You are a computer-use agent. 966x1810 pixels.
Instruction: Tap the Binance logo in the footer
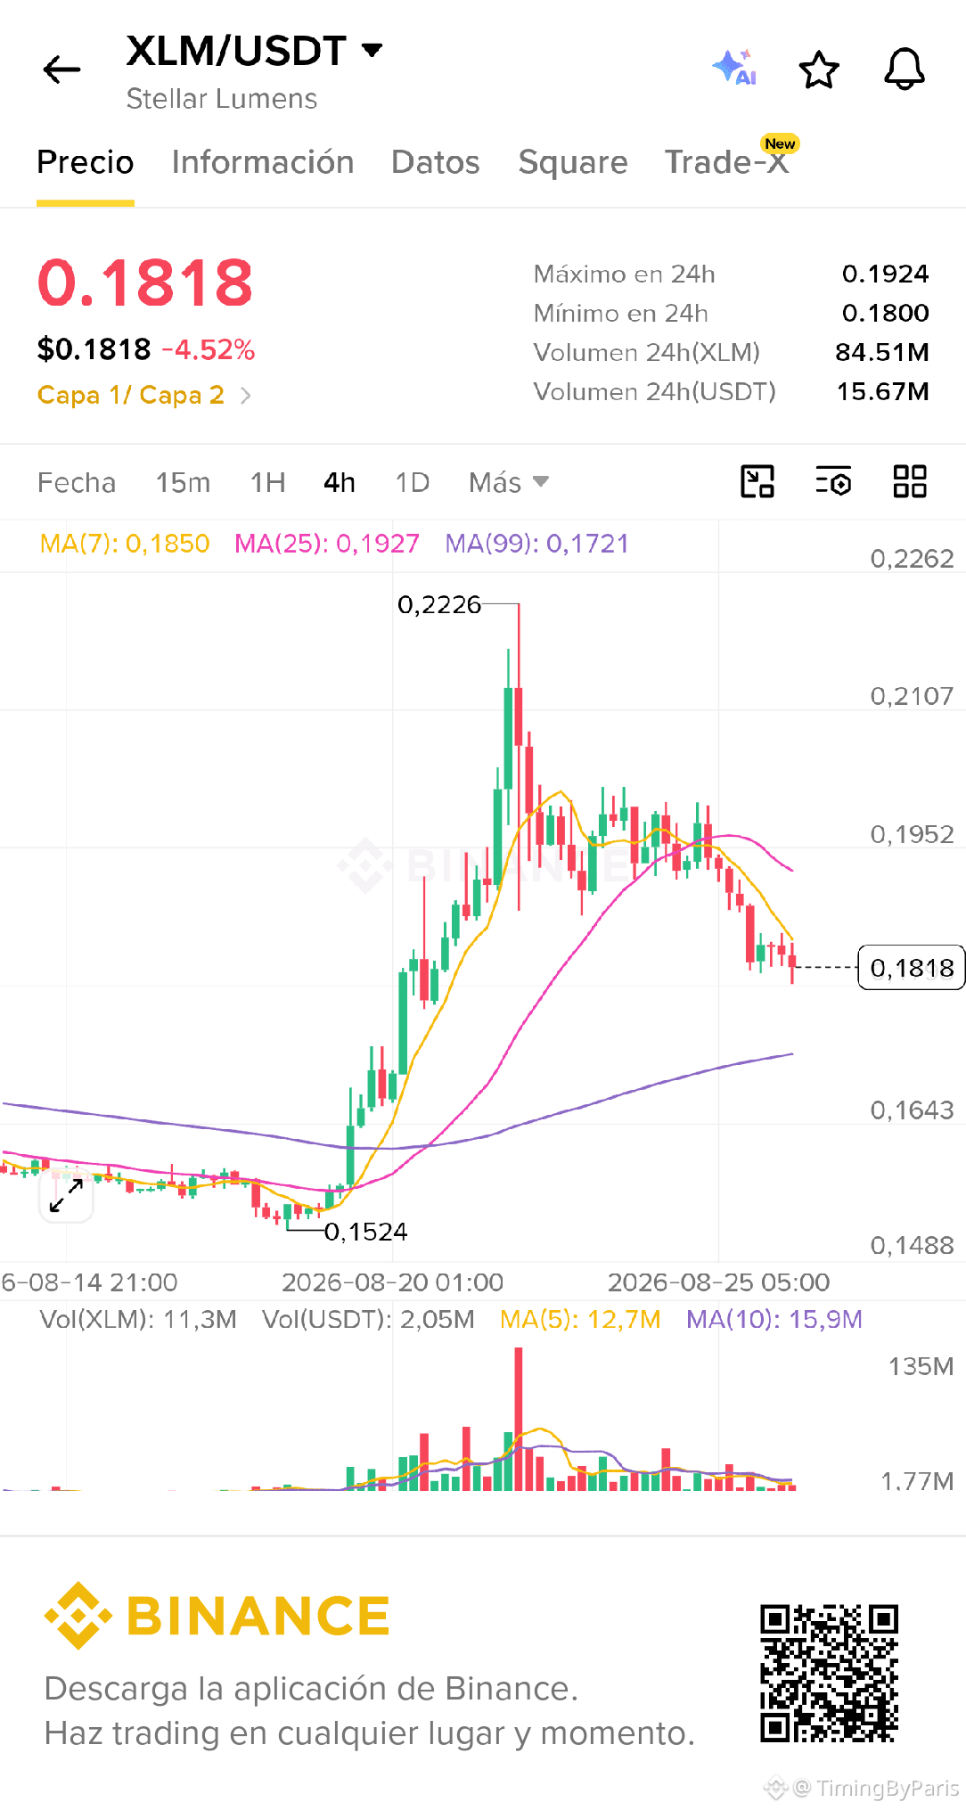point(217,1616)
